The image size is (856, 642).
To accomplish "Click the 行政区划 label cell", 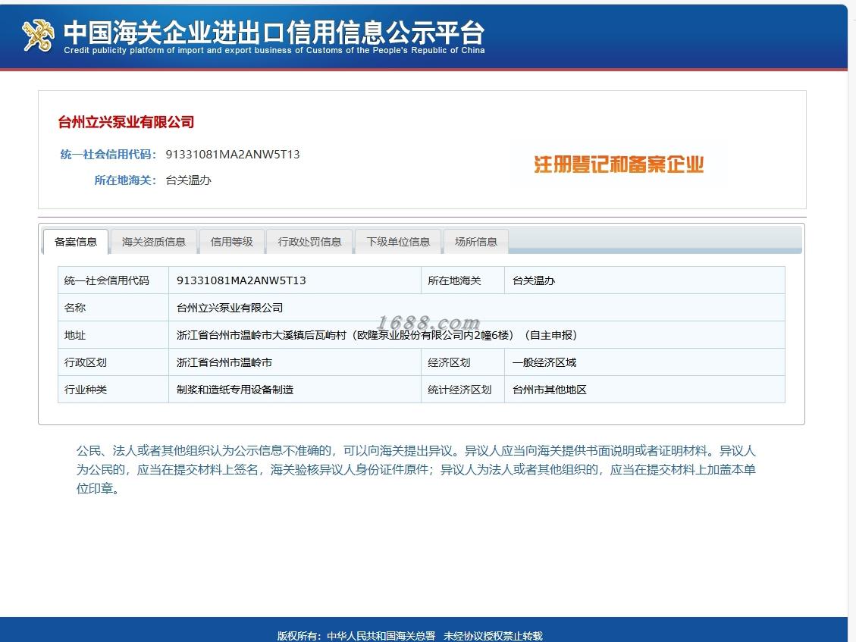I will [x=113, y=362].
